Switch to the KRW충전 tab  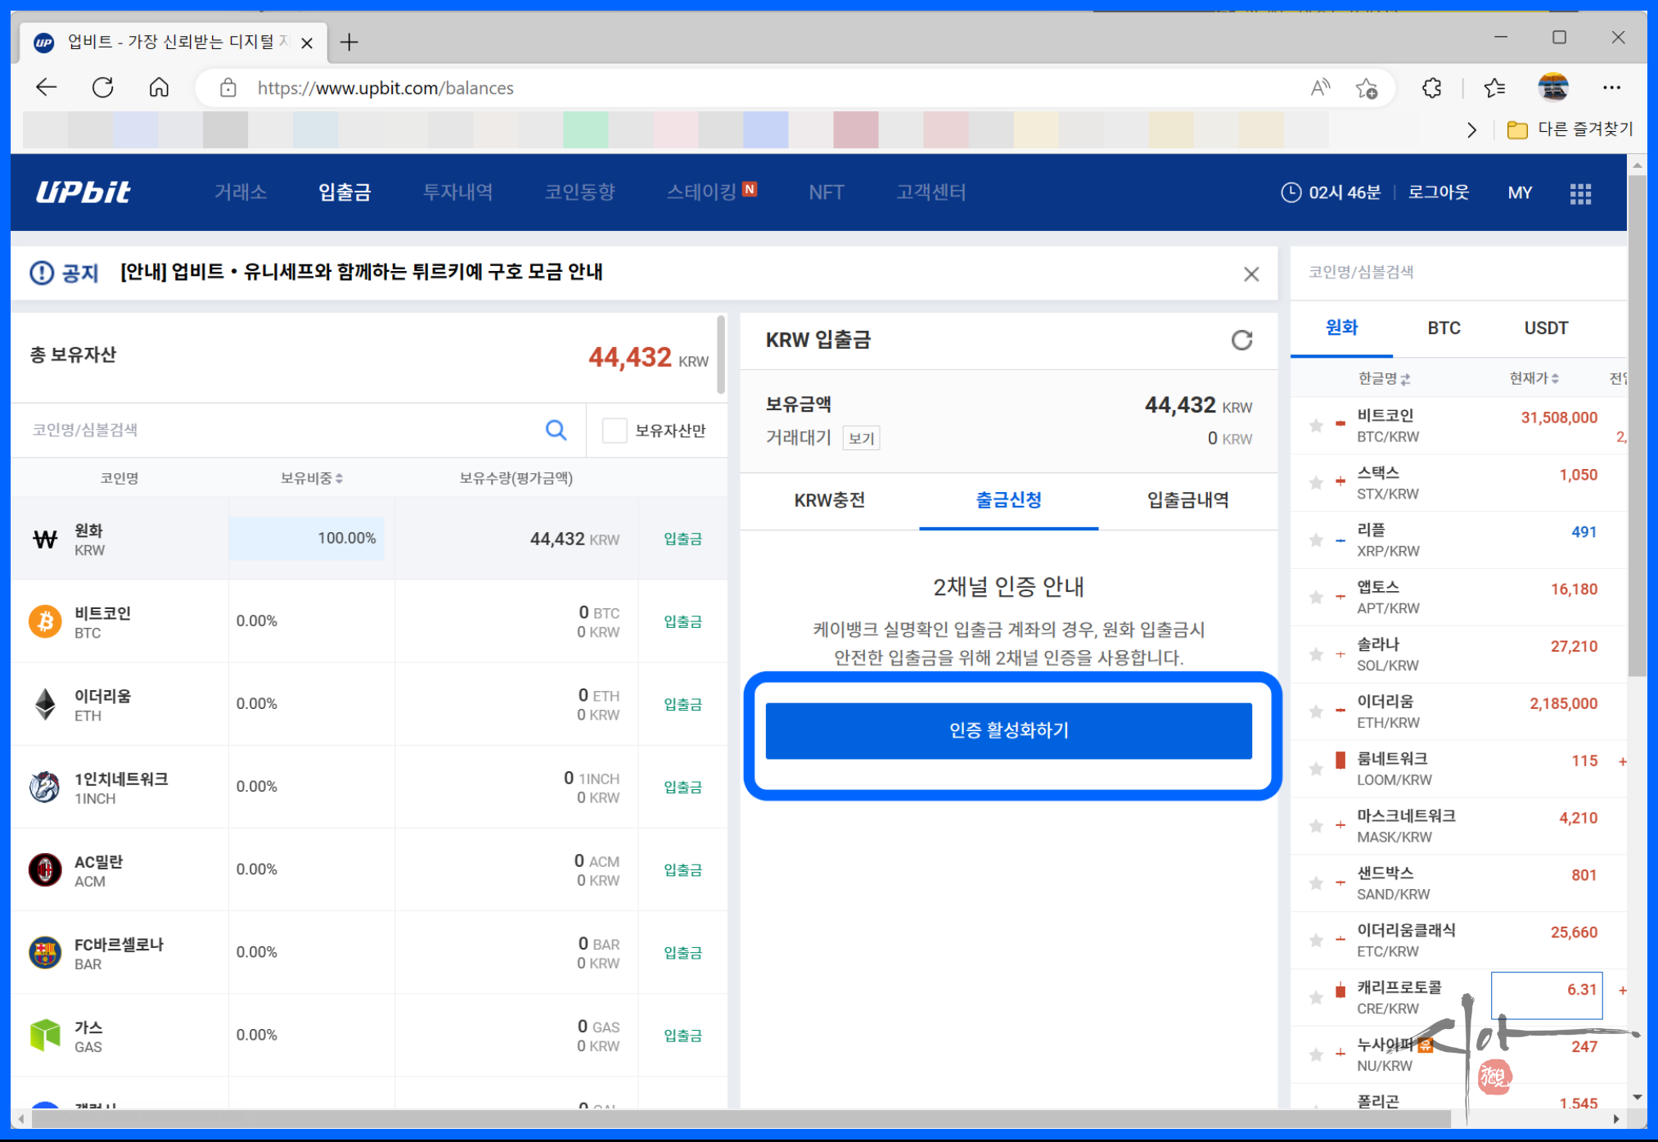click(x=829, y=500)
